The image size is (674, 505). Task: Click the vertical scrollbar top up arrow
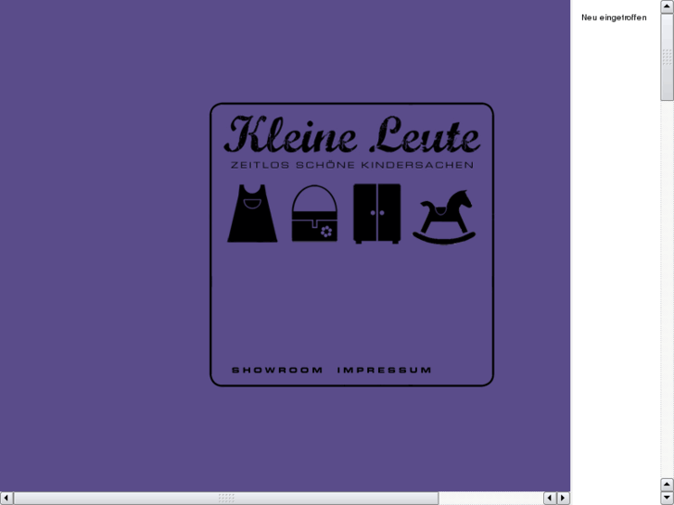668,6
